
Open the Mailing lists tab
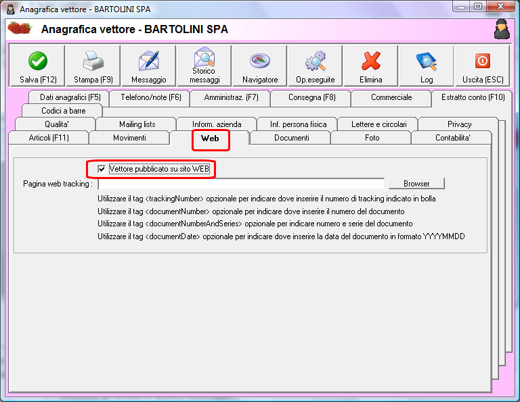(137, 124)
